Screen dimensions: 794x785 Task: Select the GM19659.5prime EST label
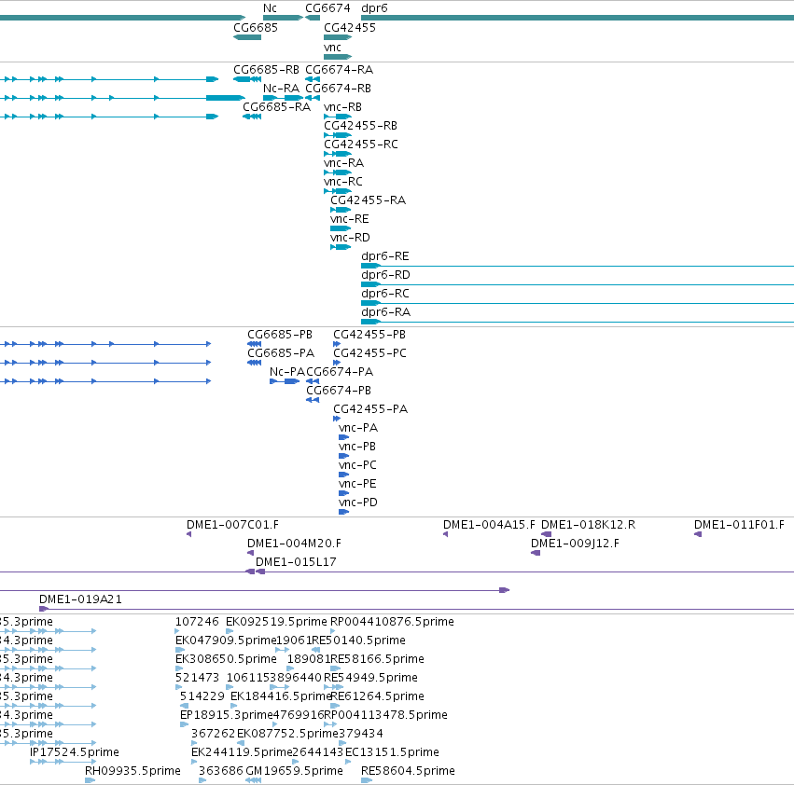tap(295, 771)
